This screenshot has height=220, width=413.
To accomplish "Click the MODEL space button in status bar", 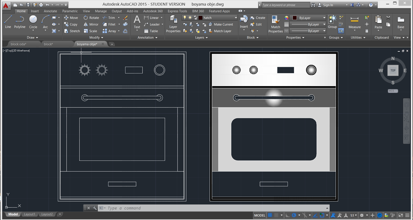I will click(x=260, y=215).
